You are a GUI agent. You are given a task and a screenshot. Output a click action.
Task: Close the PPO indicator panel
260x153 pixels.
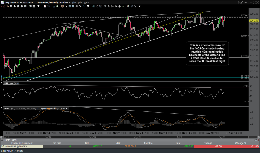(x=2, y=108)
